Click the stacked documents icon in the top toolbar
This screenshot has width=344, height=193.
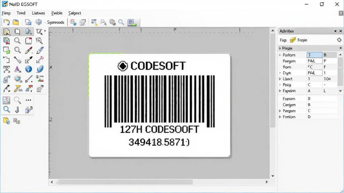click(x=83, y=22)
